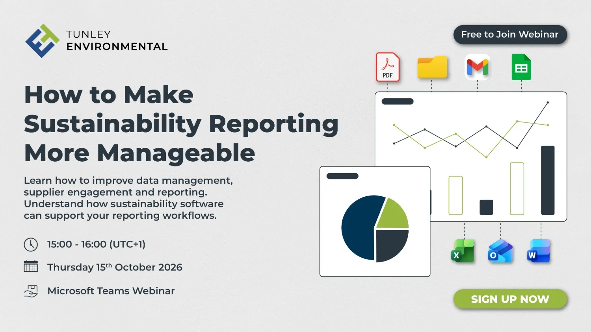Click the webinar description paragraph
591x332 pixels.
(x=128, y=198)
